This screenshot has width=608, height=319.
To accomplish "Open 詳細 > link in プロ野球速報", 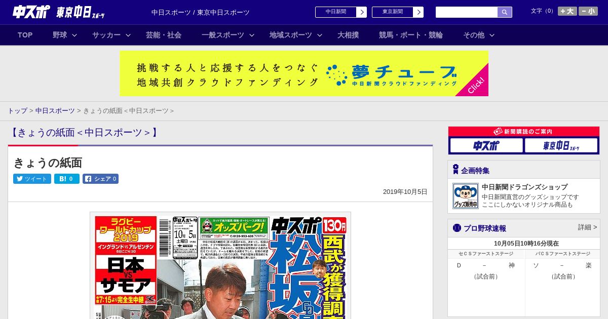I will tap(587, 227).
